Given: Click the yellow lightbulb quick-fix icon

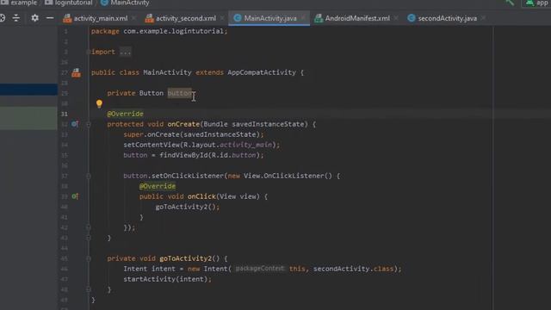Looking at the screenshot, I should [99, 103].
